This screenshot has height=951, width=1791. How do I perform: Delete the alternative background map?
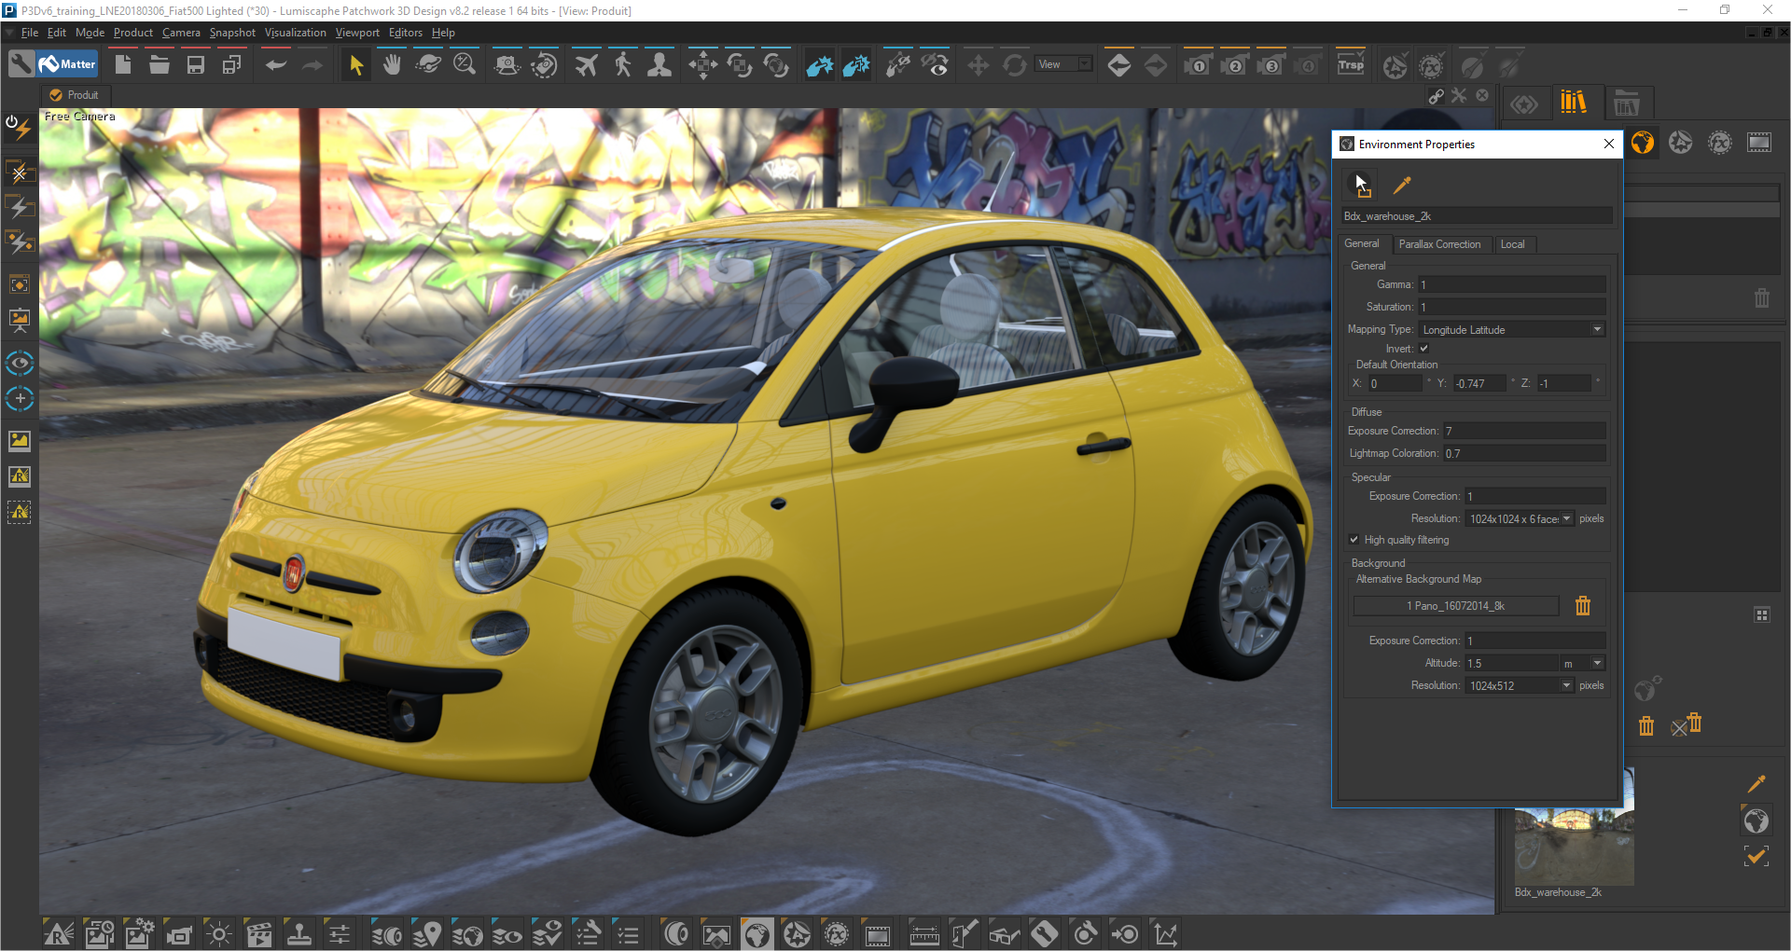click(x=1582, y=606)
